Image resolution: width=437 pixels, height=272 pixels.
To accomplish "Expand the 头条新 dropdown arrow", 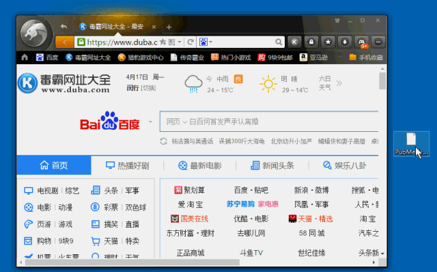I will (382, 254).
